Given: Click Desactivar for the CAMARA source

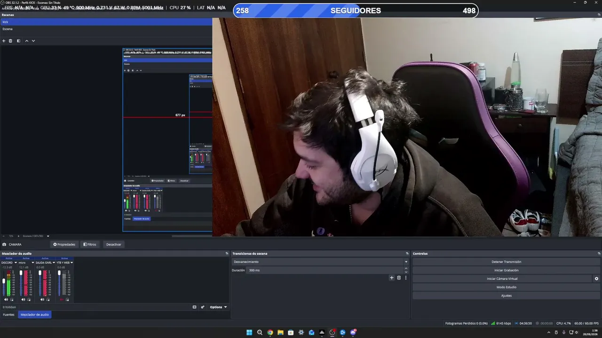Looking at the screenshot, I should (x=114, y=245).
